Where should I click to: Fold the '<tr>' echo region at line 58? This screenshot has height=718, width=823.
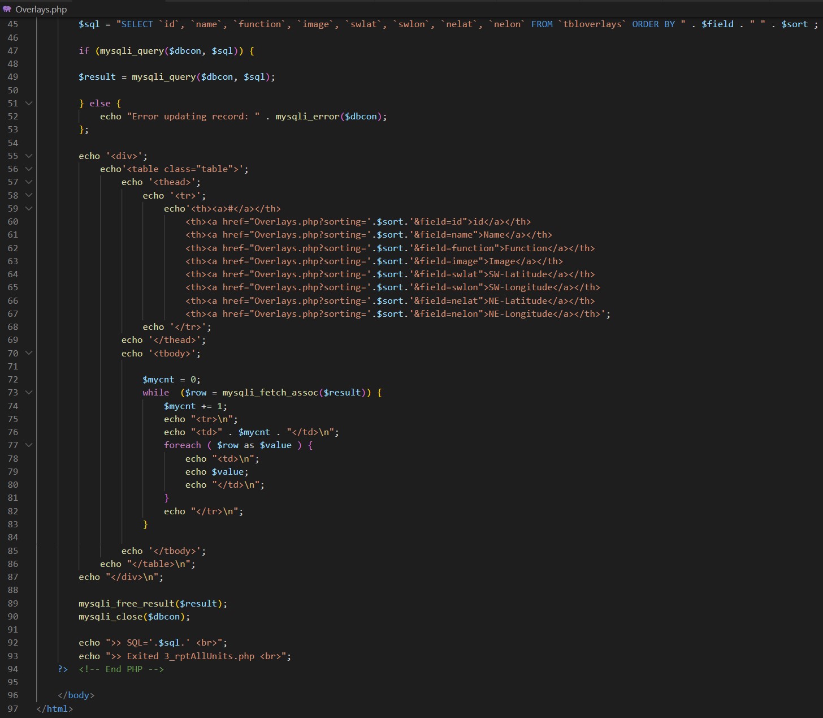point(29,195)
